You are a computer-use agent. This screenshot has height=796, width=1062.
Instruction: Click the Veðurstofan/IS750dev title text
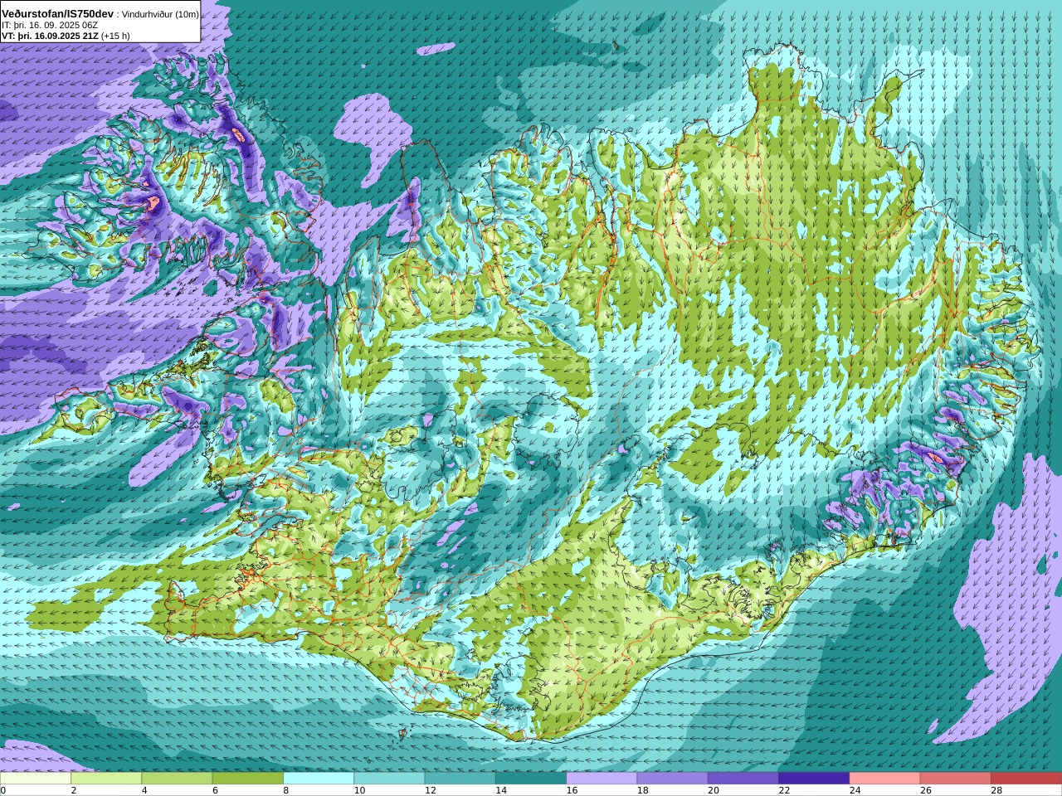point(57,14)
